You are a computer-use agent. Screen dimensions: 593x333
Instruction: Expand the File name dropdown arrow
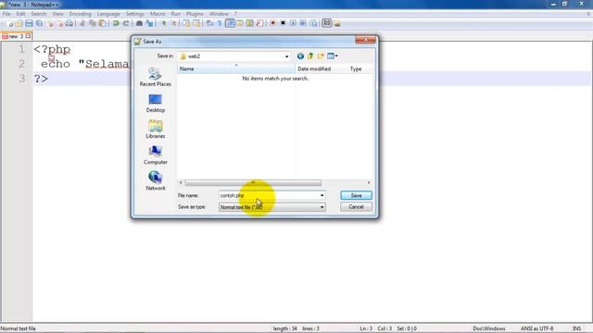pyautogui.click(x=322, y=195)
